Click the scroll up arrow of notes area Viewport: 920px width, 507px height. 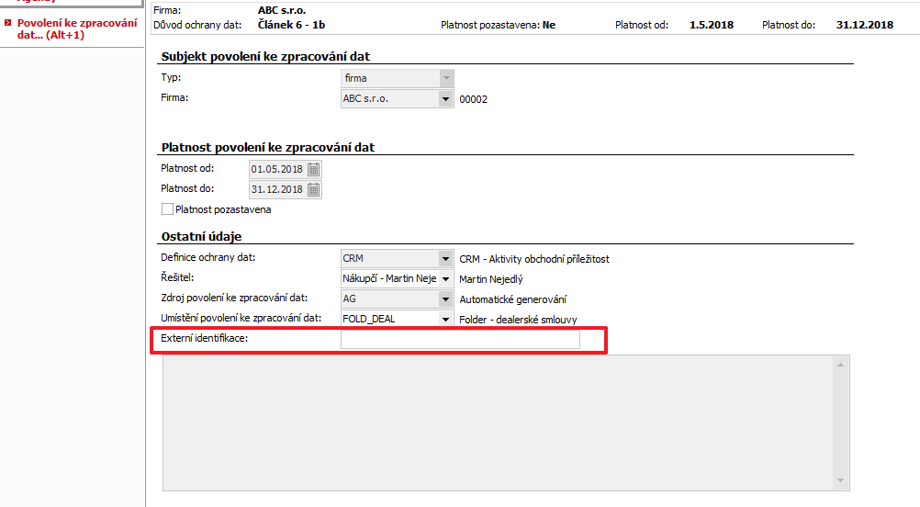840,365
